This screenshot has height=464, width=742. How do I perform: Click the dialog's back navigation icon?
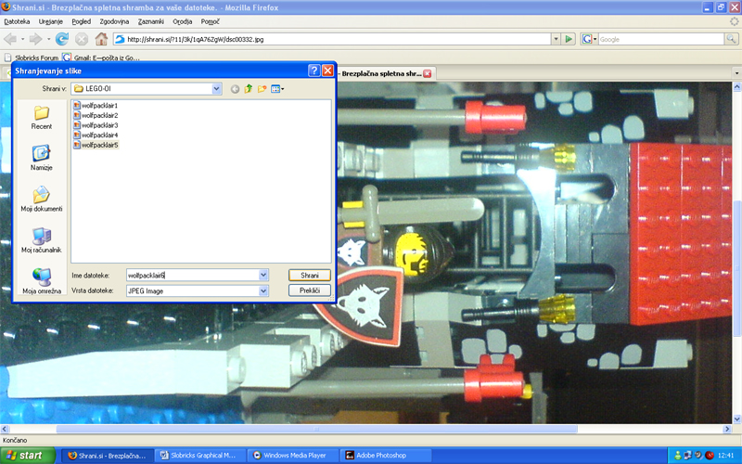pos(235,89)
